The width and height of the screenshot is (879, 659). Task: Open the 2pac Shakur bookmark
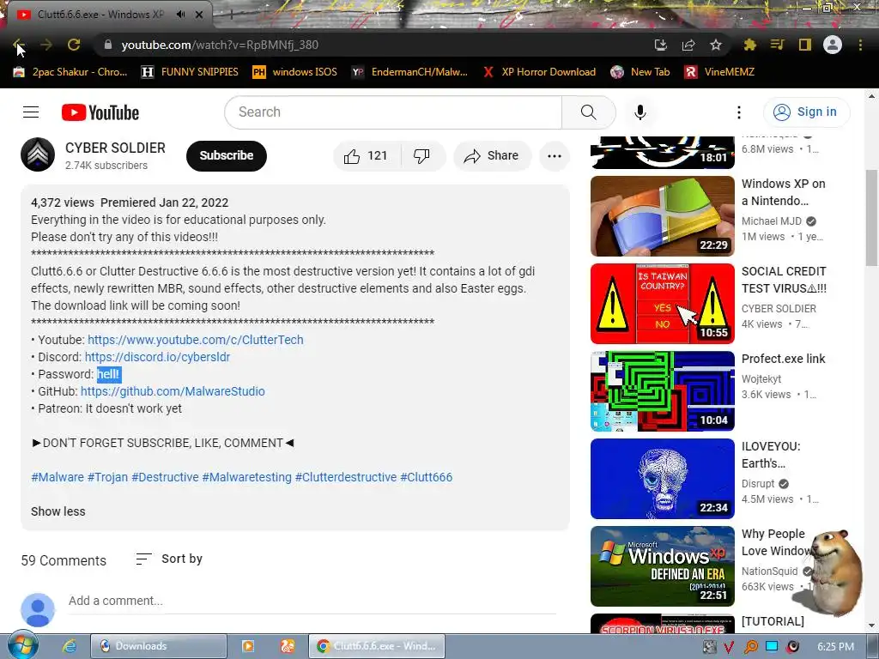[70, 72]
